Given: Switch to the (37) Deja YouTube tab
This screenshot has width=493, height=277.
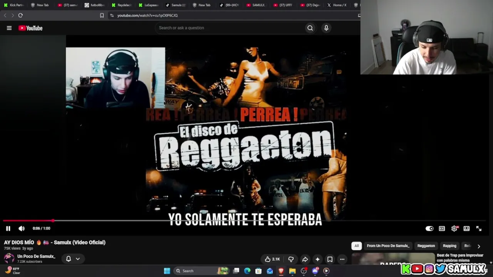Looking at the screenshot, I should (x=310, y=5).
